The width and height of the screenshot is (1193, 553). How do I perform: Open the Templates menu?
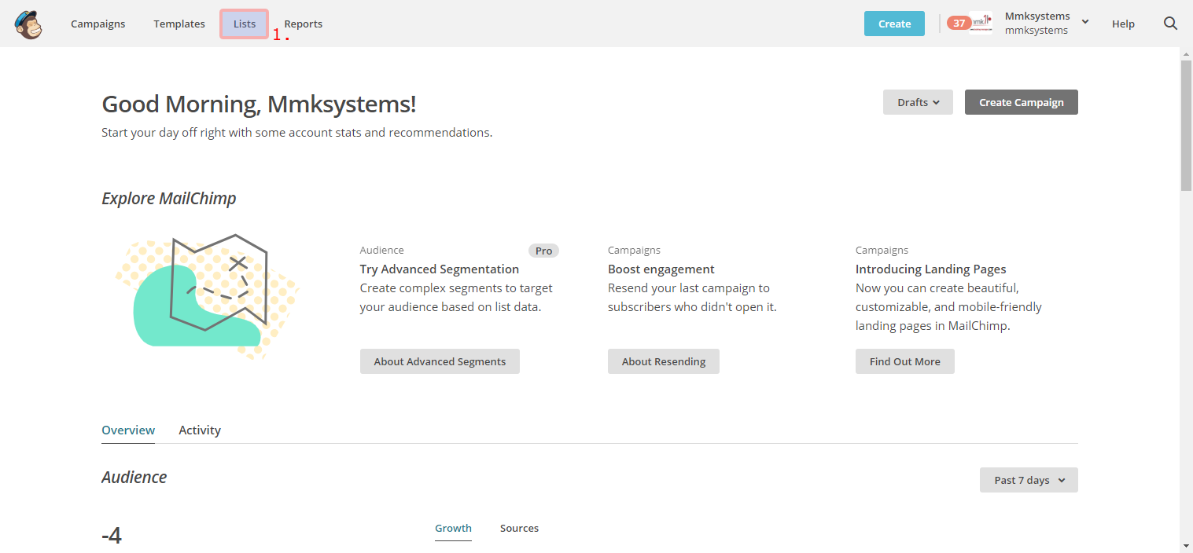point(179,24)
